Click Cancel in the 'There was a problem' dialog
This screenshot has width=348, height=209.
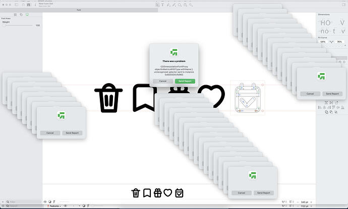tap(163, 81)
